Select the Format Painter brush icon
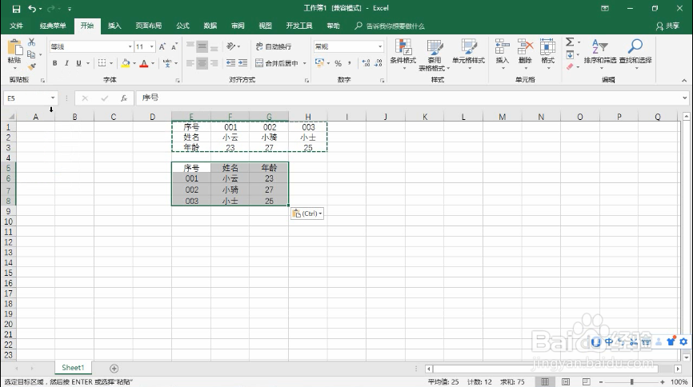The image size is (693, 387). 31,66
